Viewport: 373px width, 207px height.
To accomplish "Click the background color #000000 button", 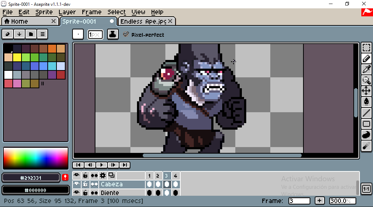I will click(x=35, y=190).
